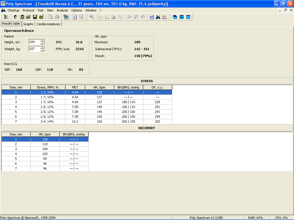Select the zoom magnifier tool
This screenshot has width=294, height=220.
point(92,17)
